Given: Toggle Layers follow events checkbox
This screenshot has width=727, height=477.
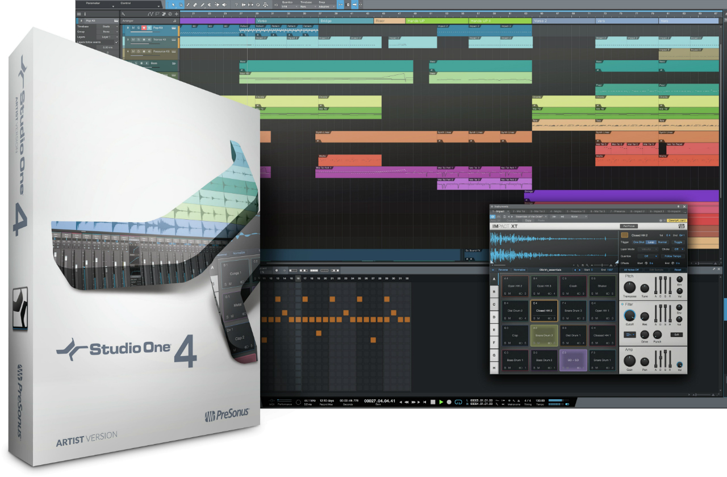Looking at the screenshot, I should [116, 42].
